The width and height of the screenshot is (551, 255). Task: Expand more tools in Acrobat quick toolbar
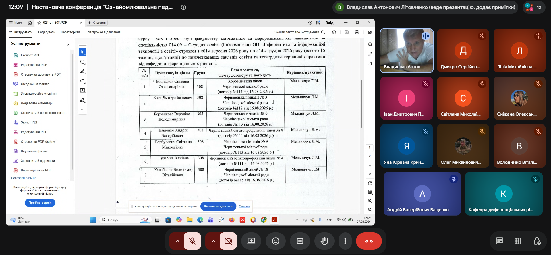coord(82,110)
